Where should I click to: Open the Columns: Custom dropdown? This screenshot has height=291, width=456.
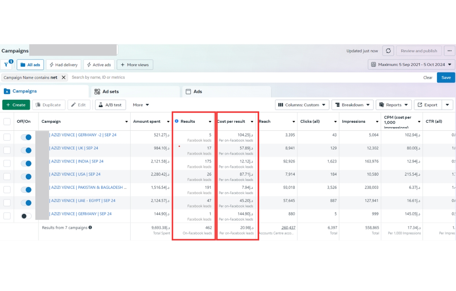pyautogui.click(x=302, y=105)
